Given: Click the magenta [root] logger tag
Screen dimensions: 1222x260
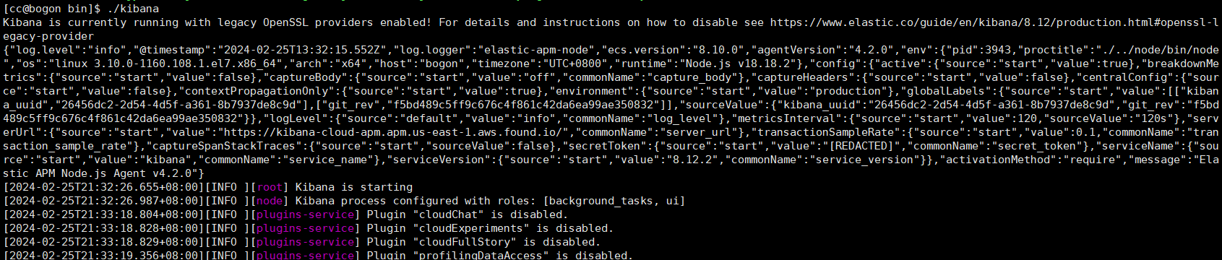Looking at the screenshot, I should [270, 187].
